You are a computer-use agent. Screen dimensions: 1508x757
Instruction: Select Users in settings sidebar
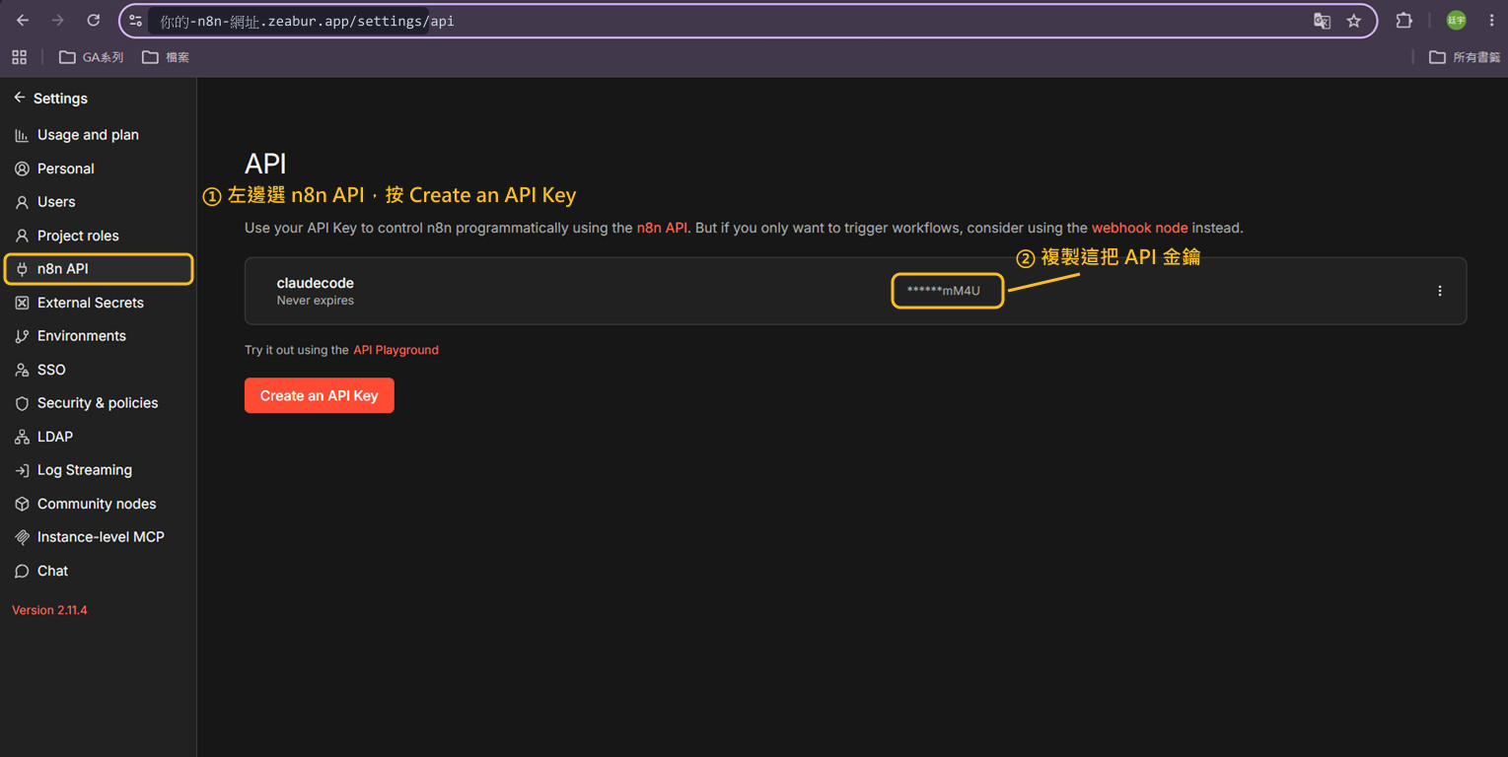[56, 202]
